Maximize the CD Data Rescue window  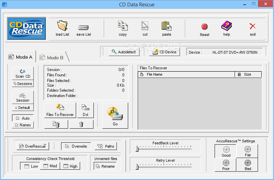coord(253,4)
